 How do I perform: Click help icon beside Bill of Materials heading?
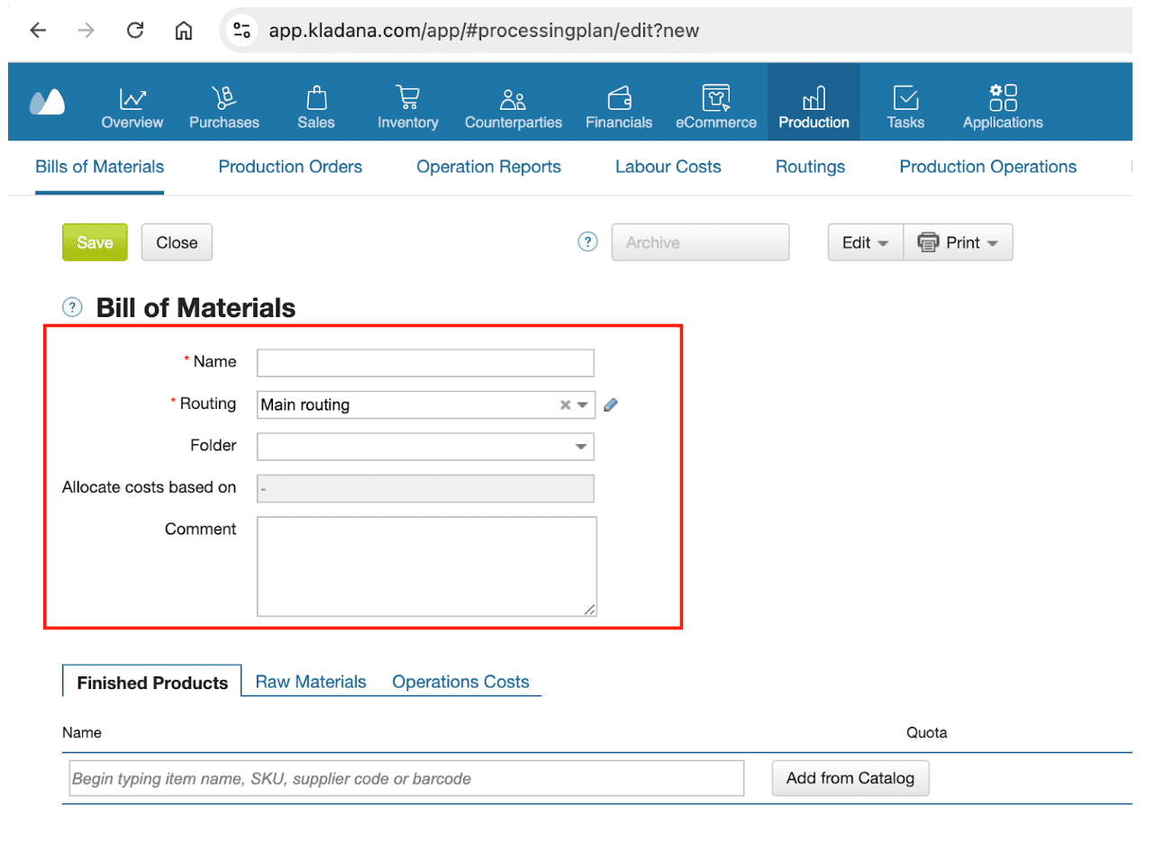tap(72, 307)
